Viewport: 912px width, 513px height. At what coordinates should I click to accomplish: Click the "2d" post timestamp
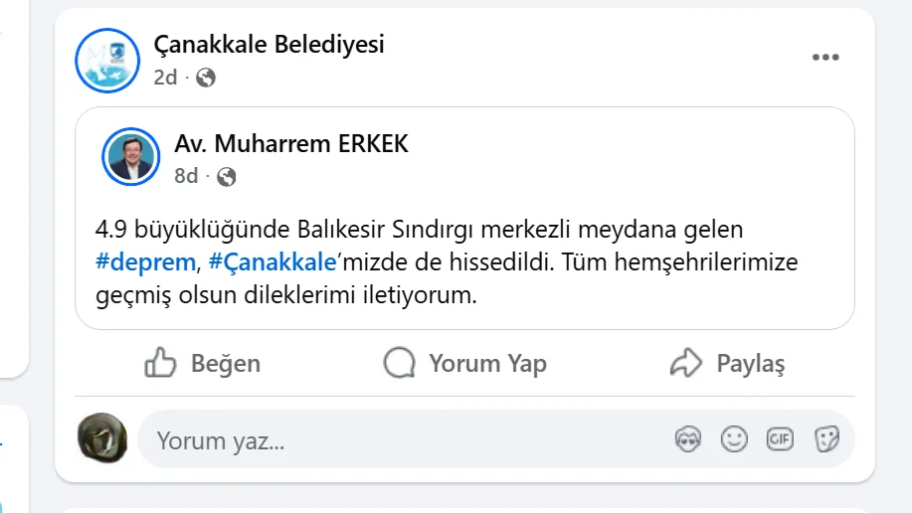pyautogui.click(x=165, y=77)
